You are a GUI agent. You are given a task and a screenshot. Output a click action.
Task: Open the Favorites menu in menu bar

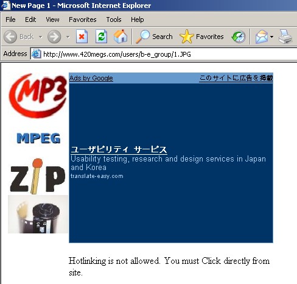[83, 20]
